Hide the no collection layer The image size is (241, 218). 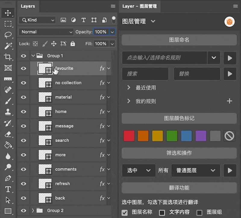[23, 83]
